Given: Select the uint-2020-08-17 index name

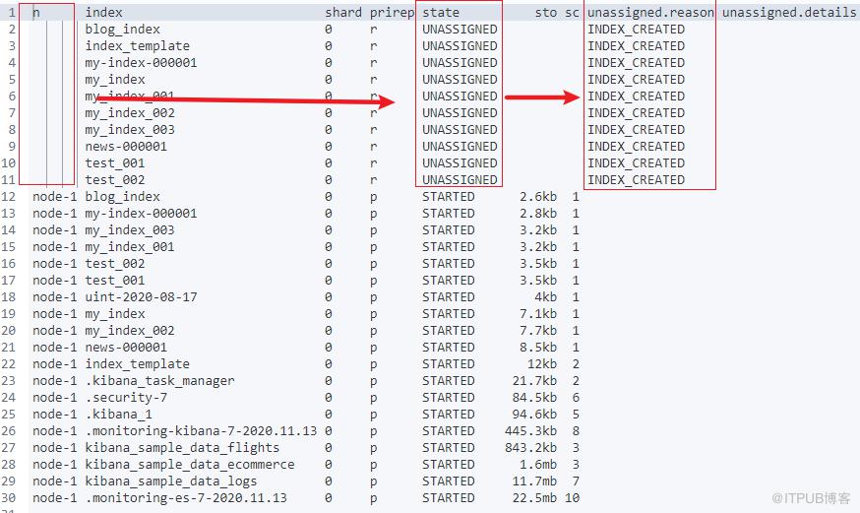Looking at the screenshot, I should 141,297.
